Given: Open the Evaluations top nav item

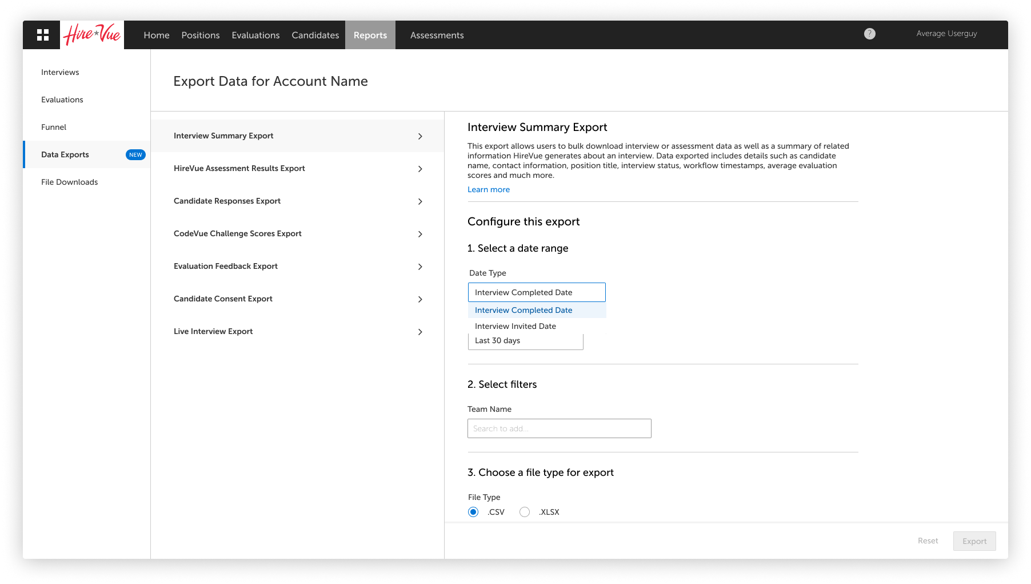Looking at the screenshot, I should (x=255, y=35).
